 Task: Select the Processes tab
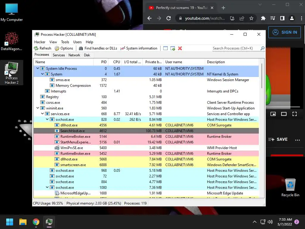42,55
